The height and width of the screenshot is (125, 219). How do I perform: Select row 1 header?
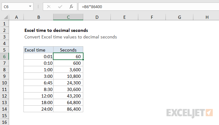click(4, 24)
